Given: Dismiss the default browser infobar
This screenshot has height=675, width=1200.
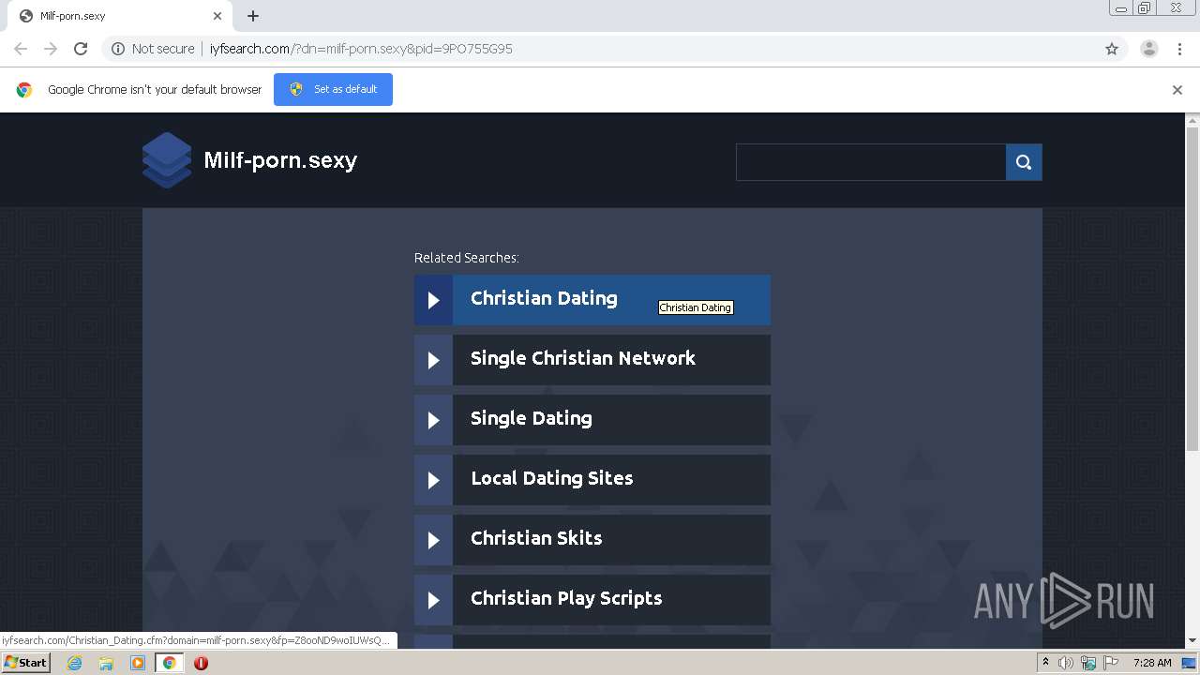Looking at the screenshot, I should (x=1177, y=90).
